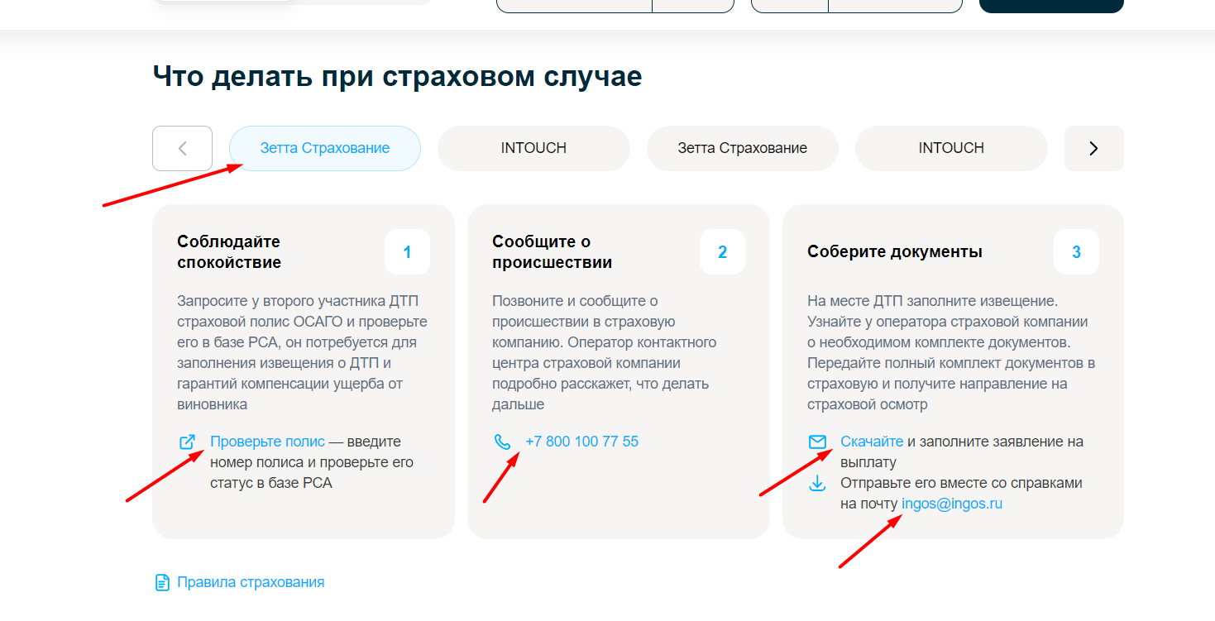Open the Правила страхования link
Screen dimensions: 1215x621
(x=251, y=582)
